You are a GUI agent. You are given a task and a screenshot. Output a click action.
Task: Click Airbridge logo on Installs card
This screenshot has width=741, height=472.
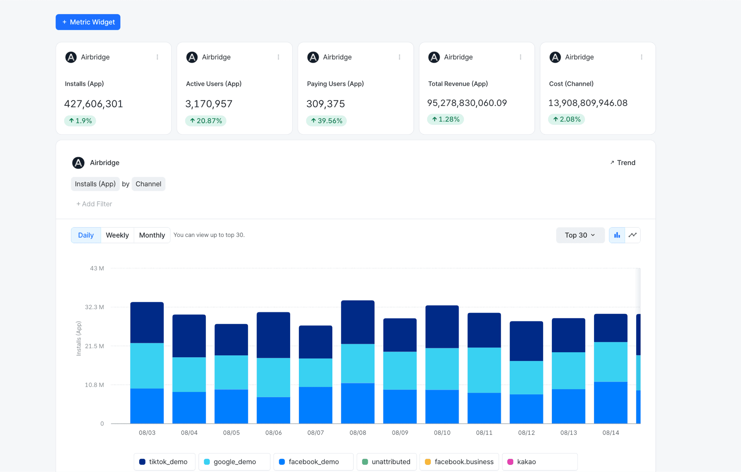tap(71, 57)
